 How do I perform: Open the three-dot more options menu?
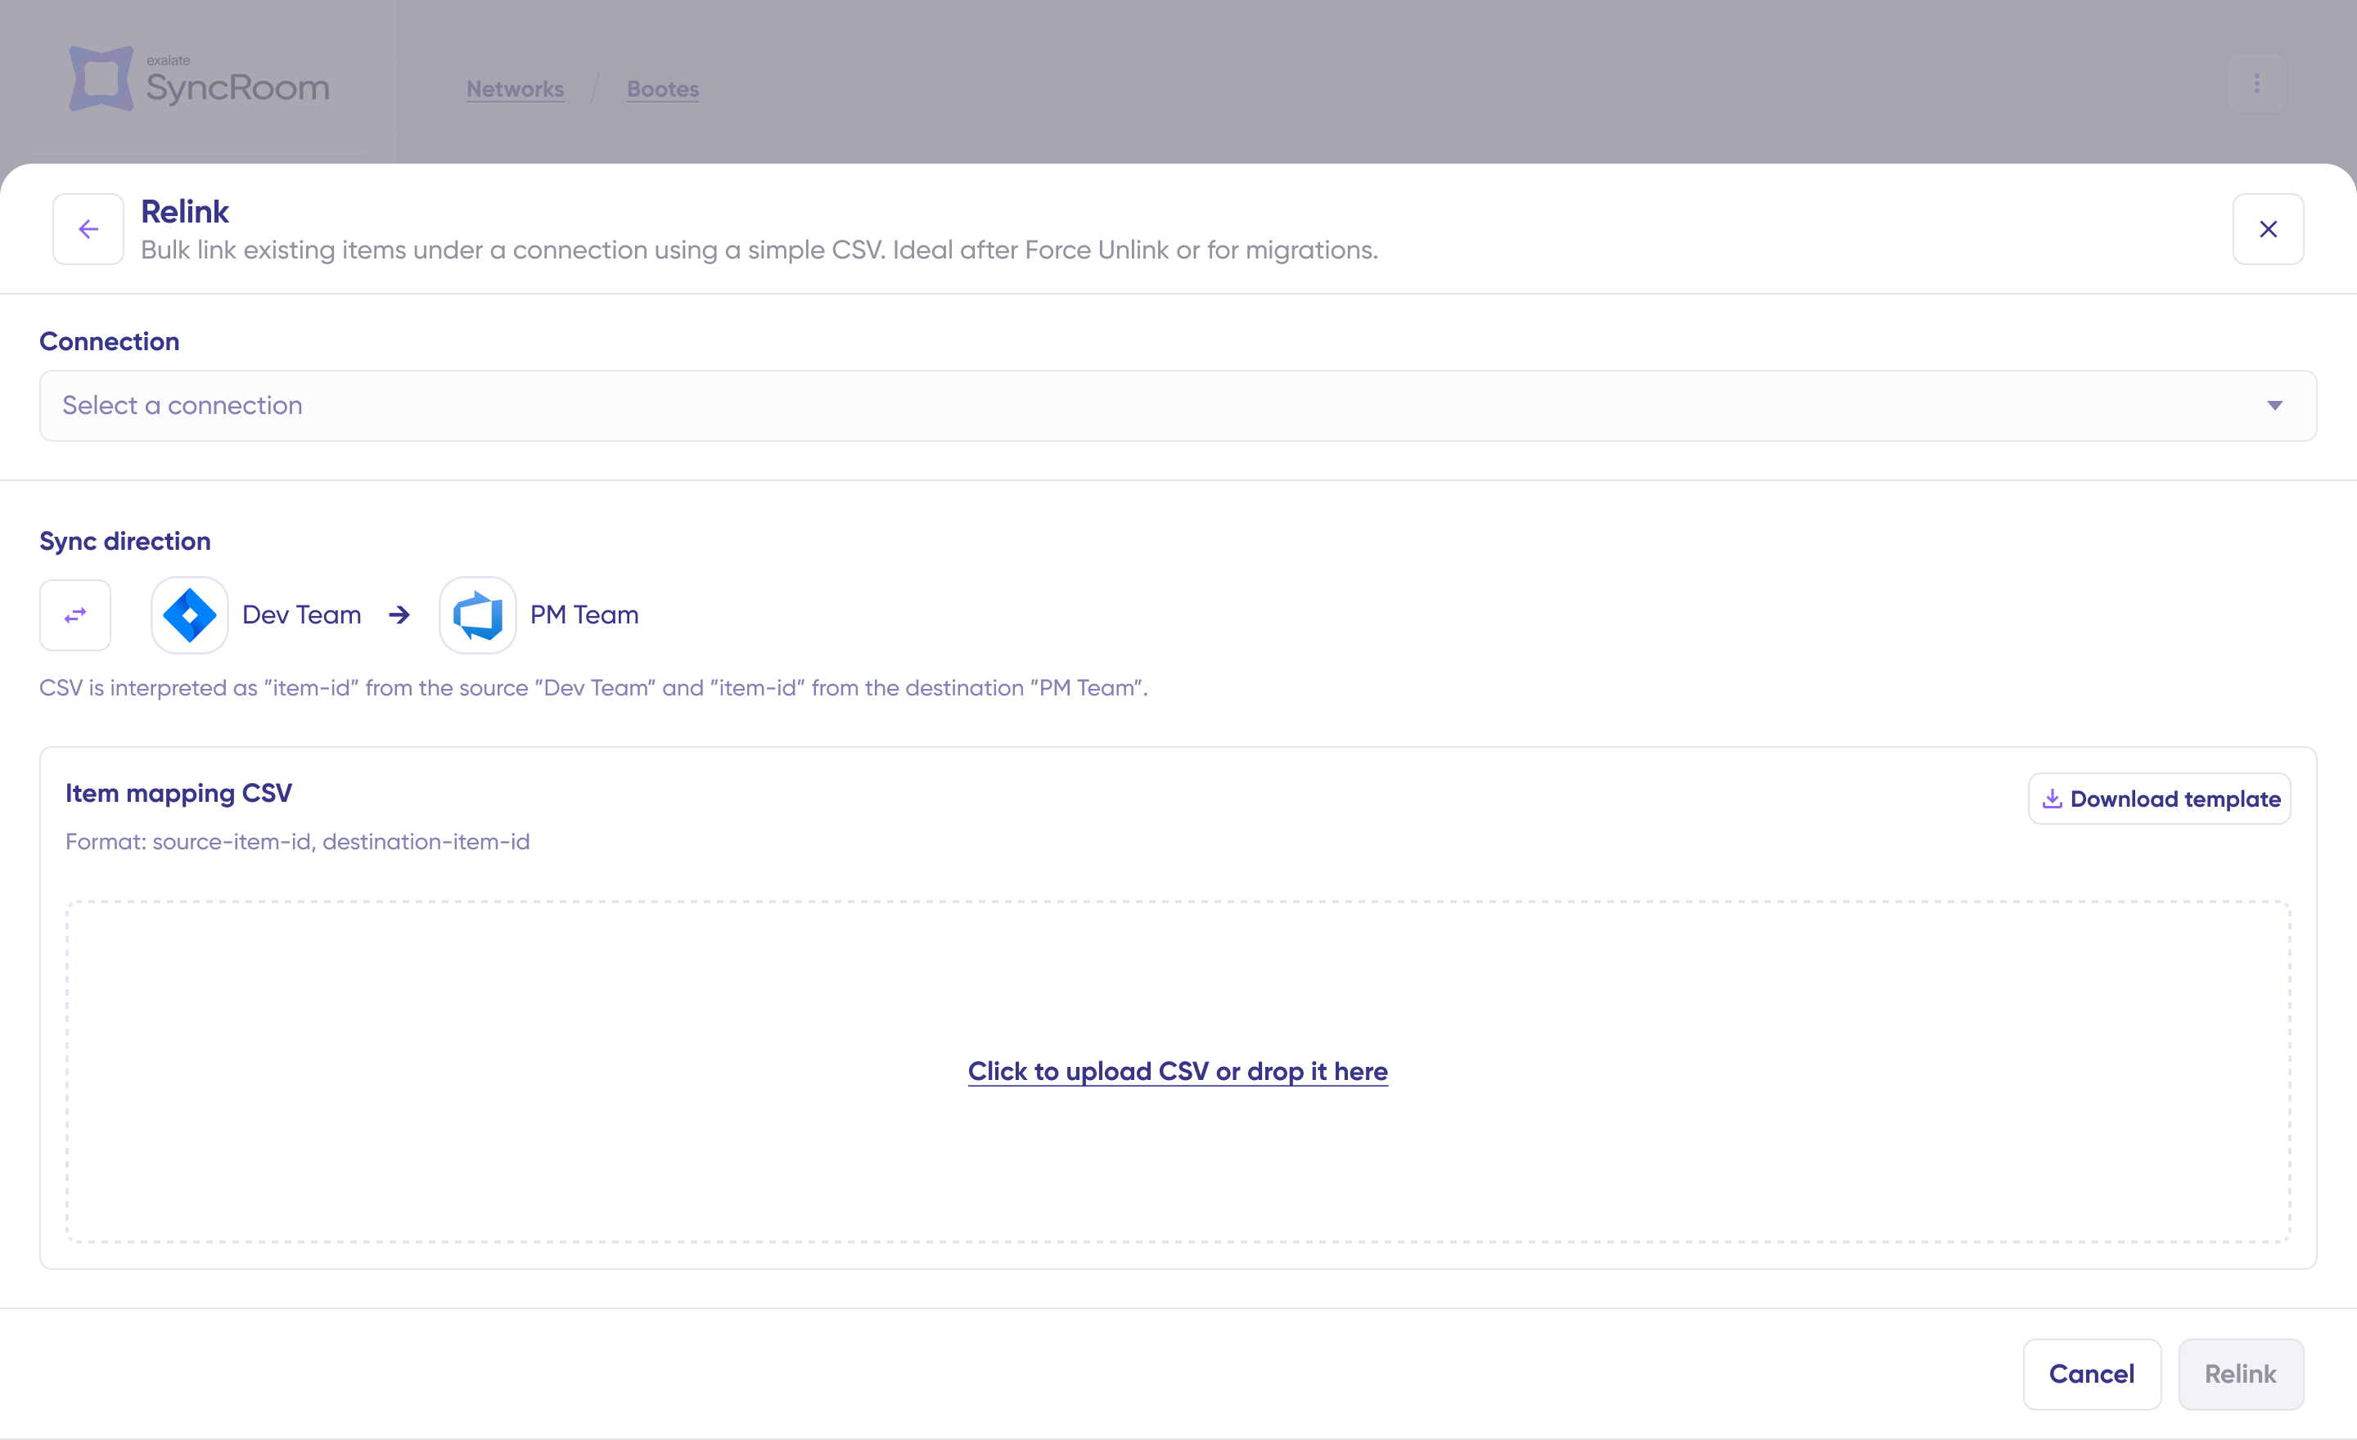(x=2256, y=84)
